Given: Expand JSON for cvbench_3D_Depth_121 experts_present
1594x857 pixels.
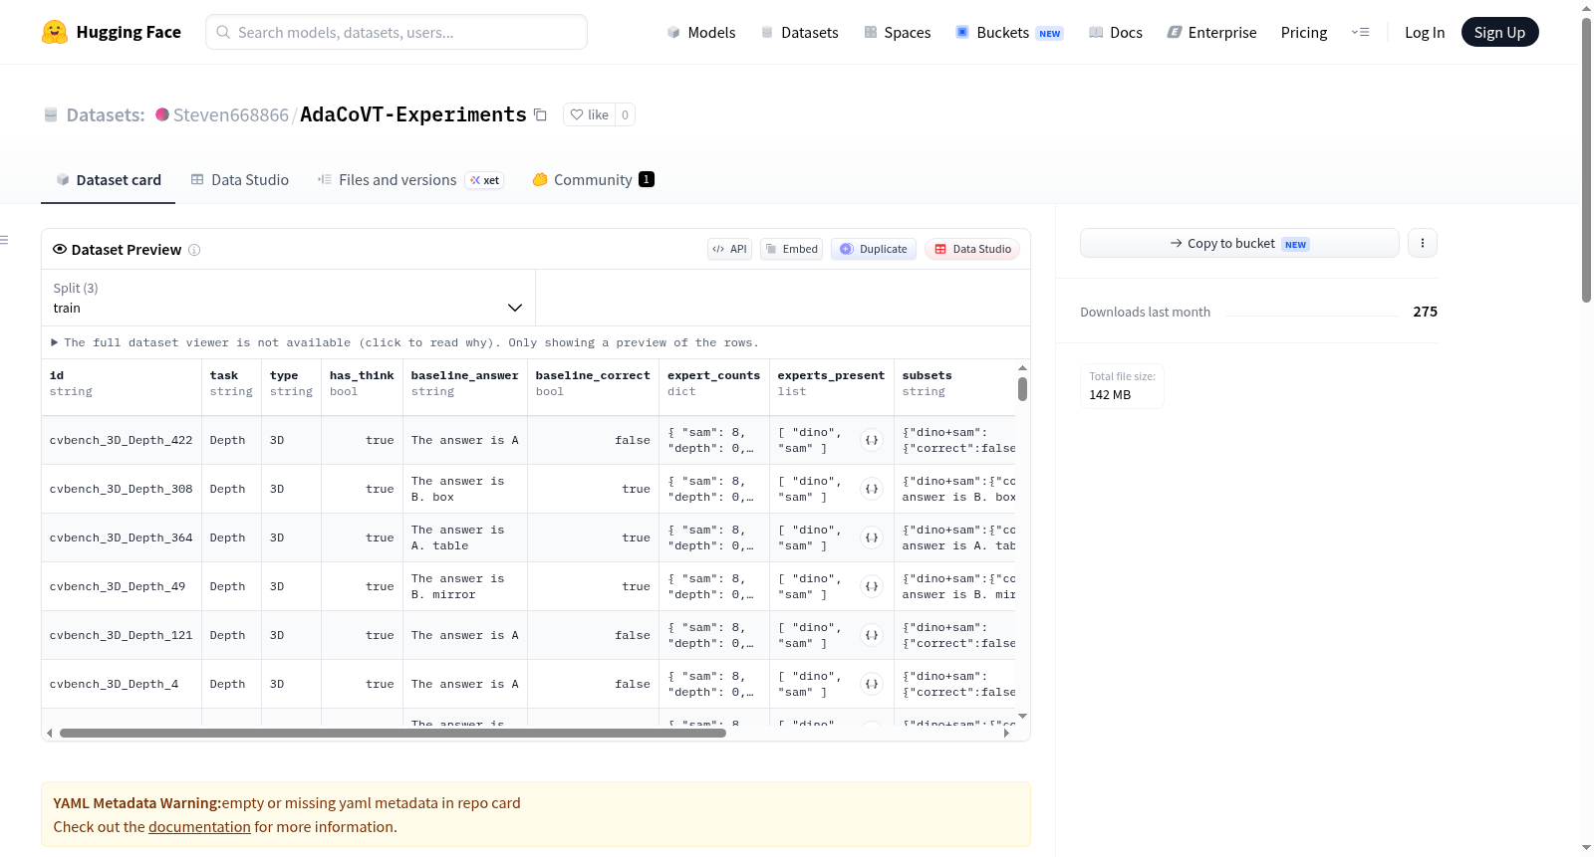Looking at the screenshot, I should click(x=872, y=635).
